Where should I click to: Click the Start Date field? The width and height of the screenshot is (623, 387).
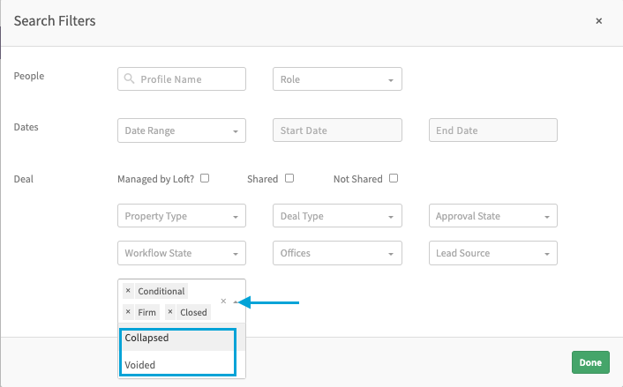(x=337, y=130)
